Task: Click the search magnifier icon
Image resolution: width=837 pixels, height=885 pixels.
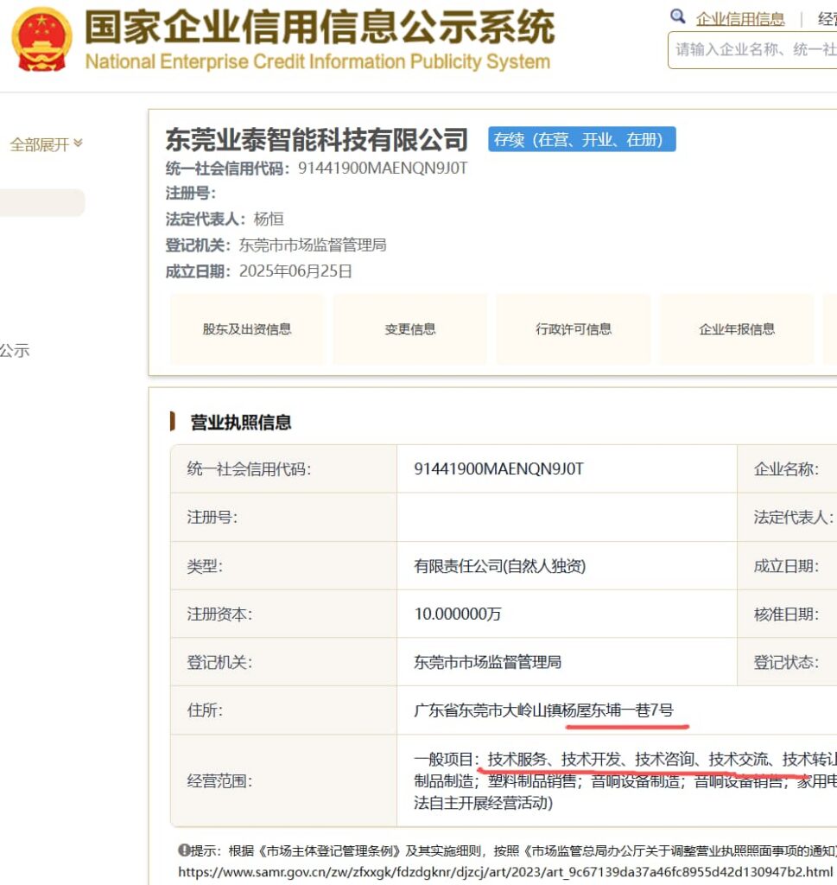Action: click(x=677, y=16)
